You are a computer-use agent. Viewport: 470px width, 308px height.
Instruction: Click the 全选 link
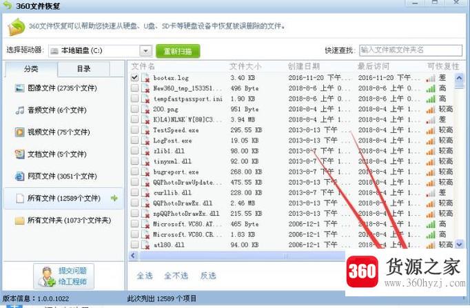tap(145, 276)
